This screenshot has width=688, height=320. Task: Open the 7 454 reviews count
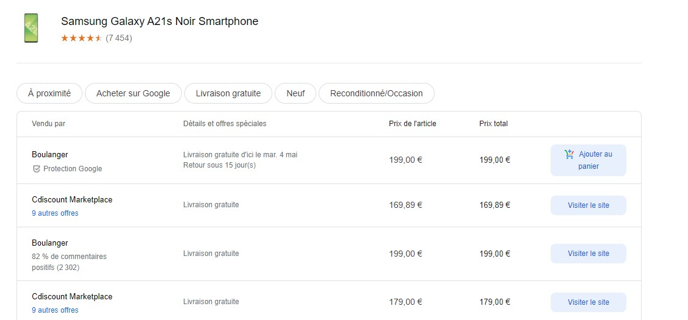tap(119, 38)
